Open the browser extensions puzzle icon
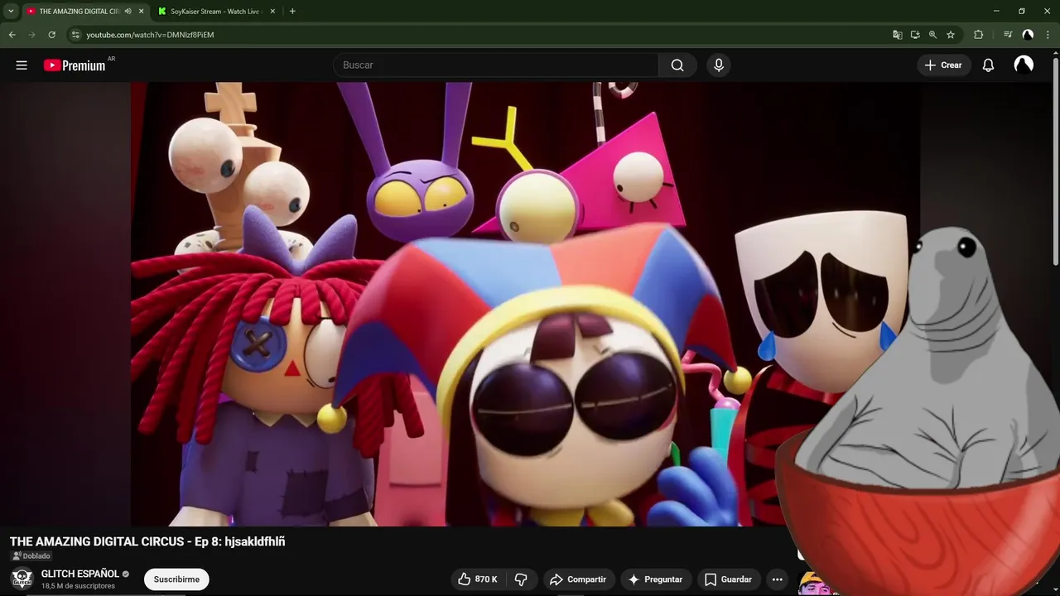Viewport: 1060px width, 596px height. 978,35
